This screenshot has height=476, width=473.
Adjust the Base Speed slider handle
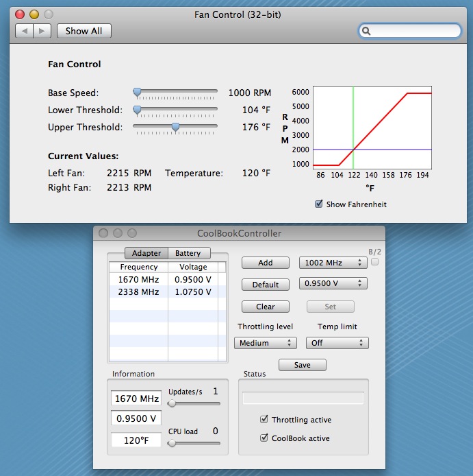(138, 93)
